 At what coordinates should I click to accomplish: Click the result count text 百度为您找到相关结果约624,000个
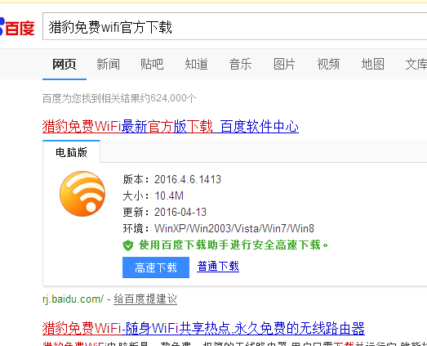(119, 98)
